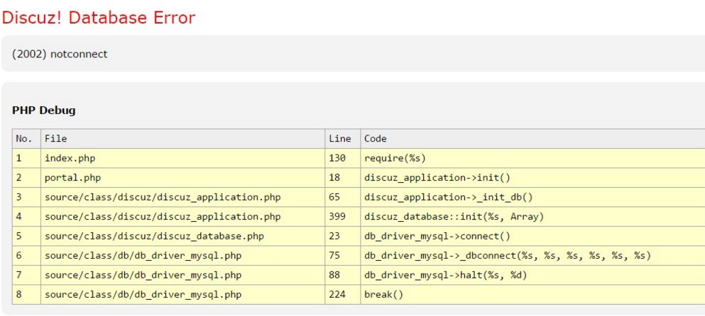This screenshot has width=705, height=316.
Task: Select the "No." column header
Action: pos(24,139)
